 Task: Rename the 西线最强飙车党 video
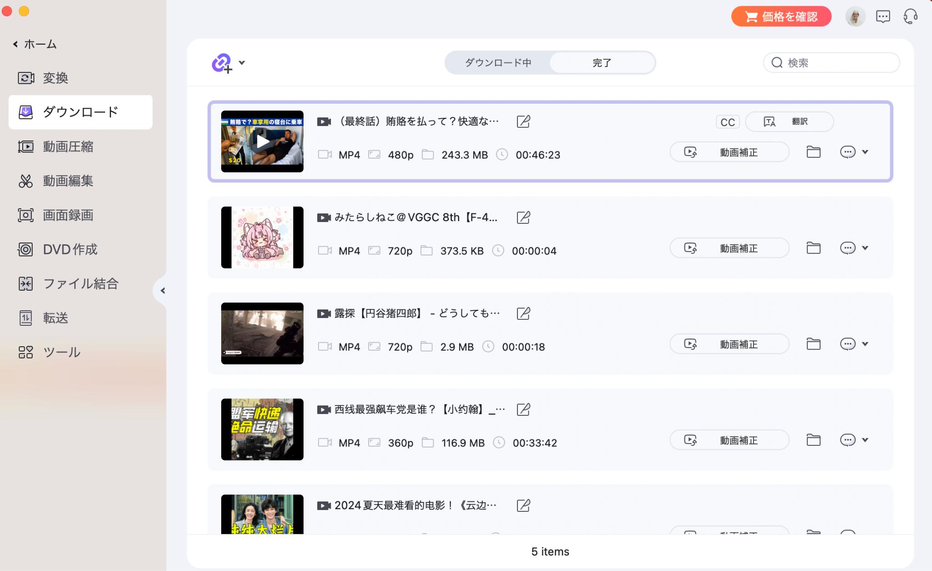[523, 409]
